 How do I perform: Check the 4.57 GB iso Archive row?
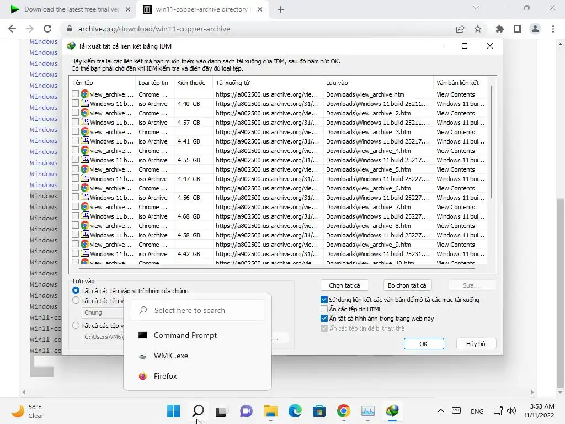click(75, 122)
